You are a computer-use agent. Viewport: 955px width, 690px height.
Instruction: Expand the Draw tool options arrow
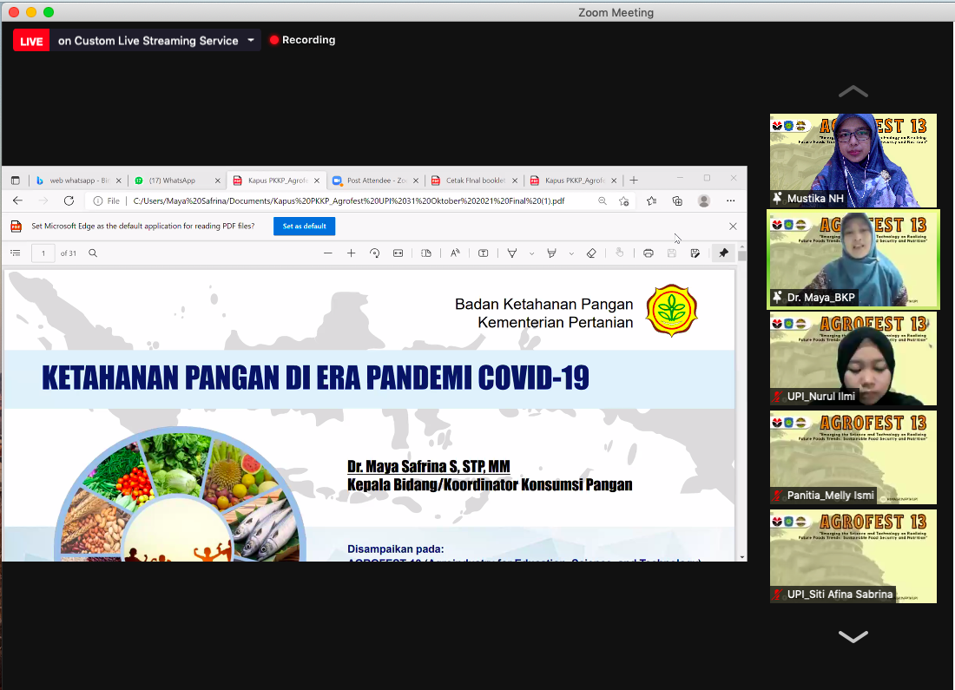point(531,253)
